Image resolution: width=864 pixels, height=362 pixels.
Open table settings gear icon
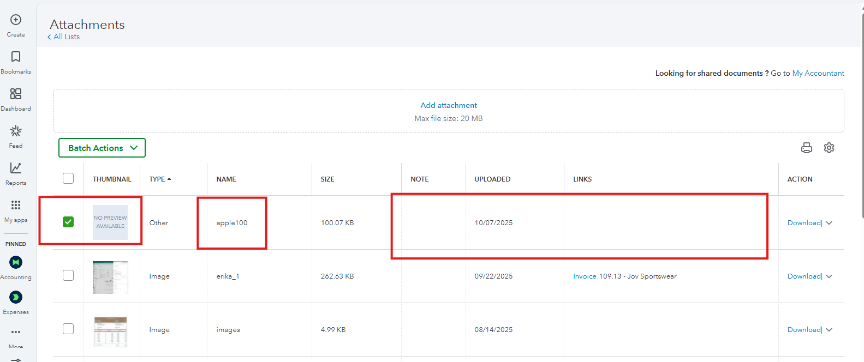pos(829,148)
